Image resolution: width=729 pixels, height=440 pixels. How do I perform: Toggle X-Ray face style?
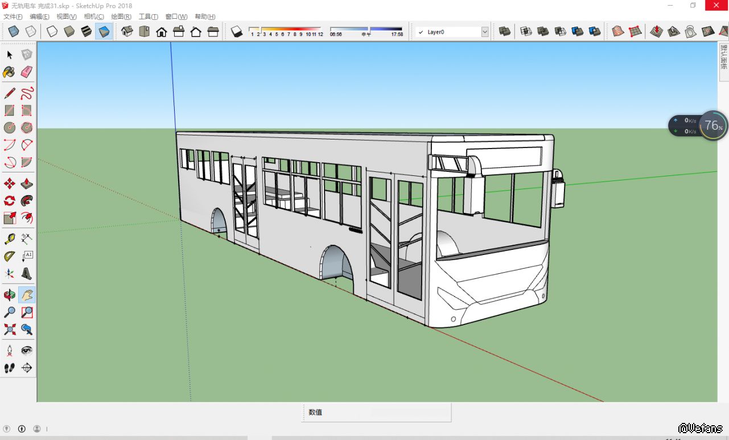14,32
